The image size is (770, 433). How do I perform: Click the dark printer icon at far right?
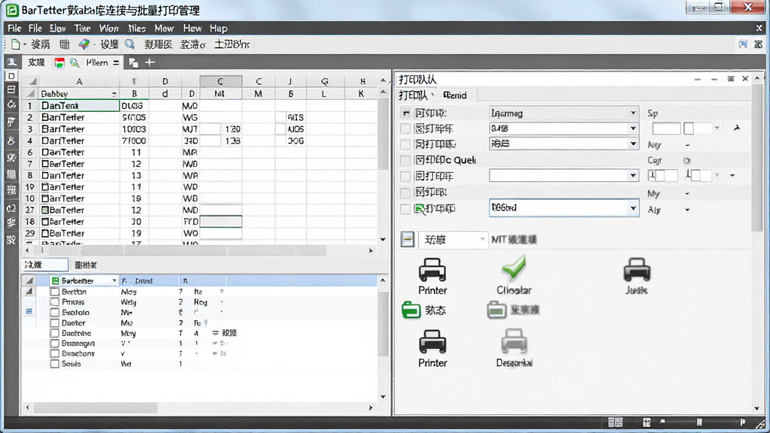point(636,270)
